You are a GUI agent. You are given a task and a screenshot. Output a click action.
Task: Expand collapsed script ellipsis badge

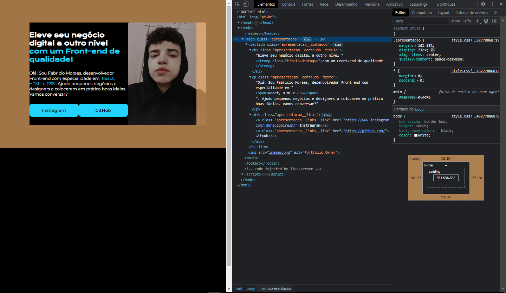[264, 174]
